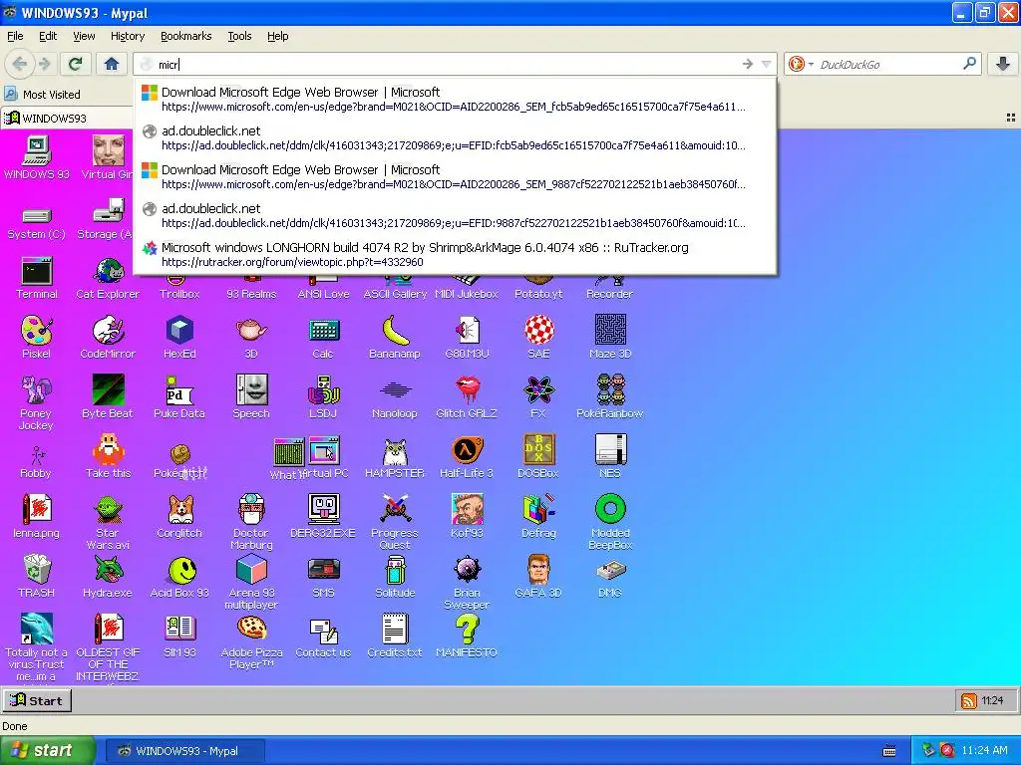Image resolution: width=1021 pixels, height=765 pixels.
Task: Open MANIFESTO question mark icon
Action: 467,637
